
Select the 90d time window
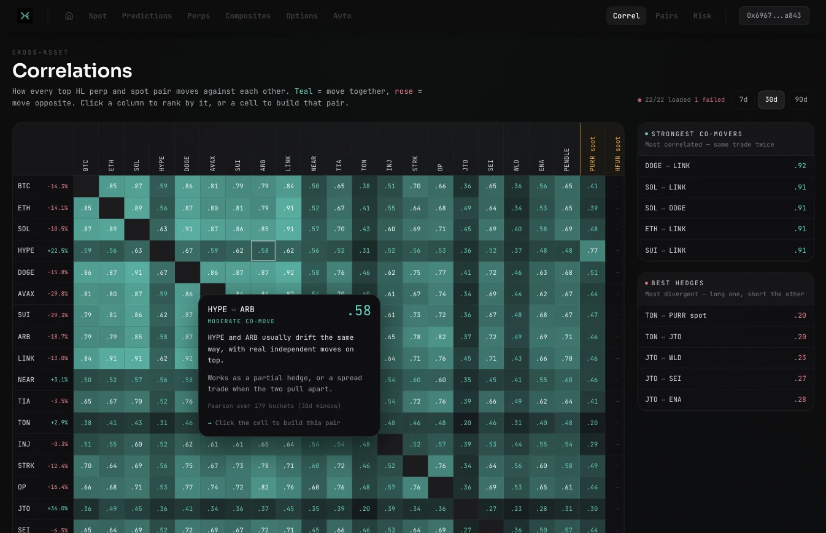pos(801,99)
